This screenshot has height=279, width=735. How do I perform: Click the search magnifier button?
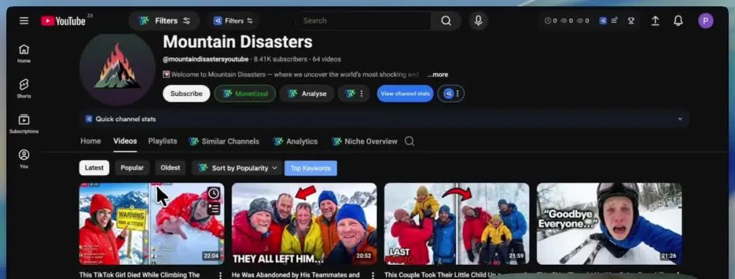446,20
